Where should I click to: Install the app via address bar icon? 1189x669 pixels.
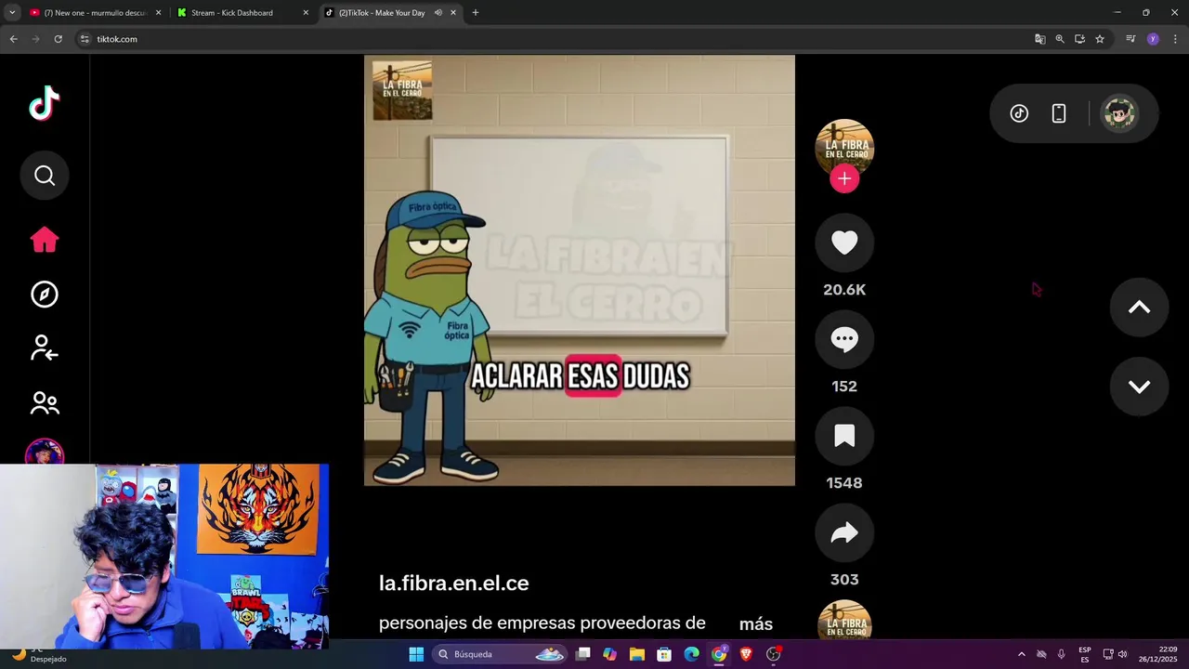1079,39
